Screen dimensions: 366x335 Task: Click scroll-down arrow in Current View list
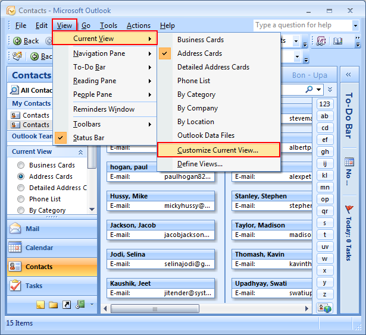click(x=92, y=210)
